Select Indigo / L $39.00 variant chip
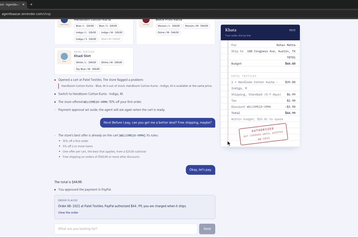The height and width of the screenshot is (238, 358). [86, 32]
